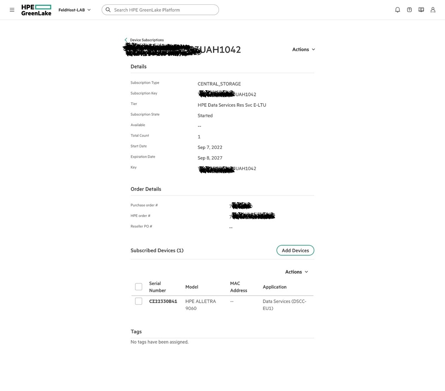Click the Add Devices button
This screenshot has height=391, width=445.
point(296,250)
